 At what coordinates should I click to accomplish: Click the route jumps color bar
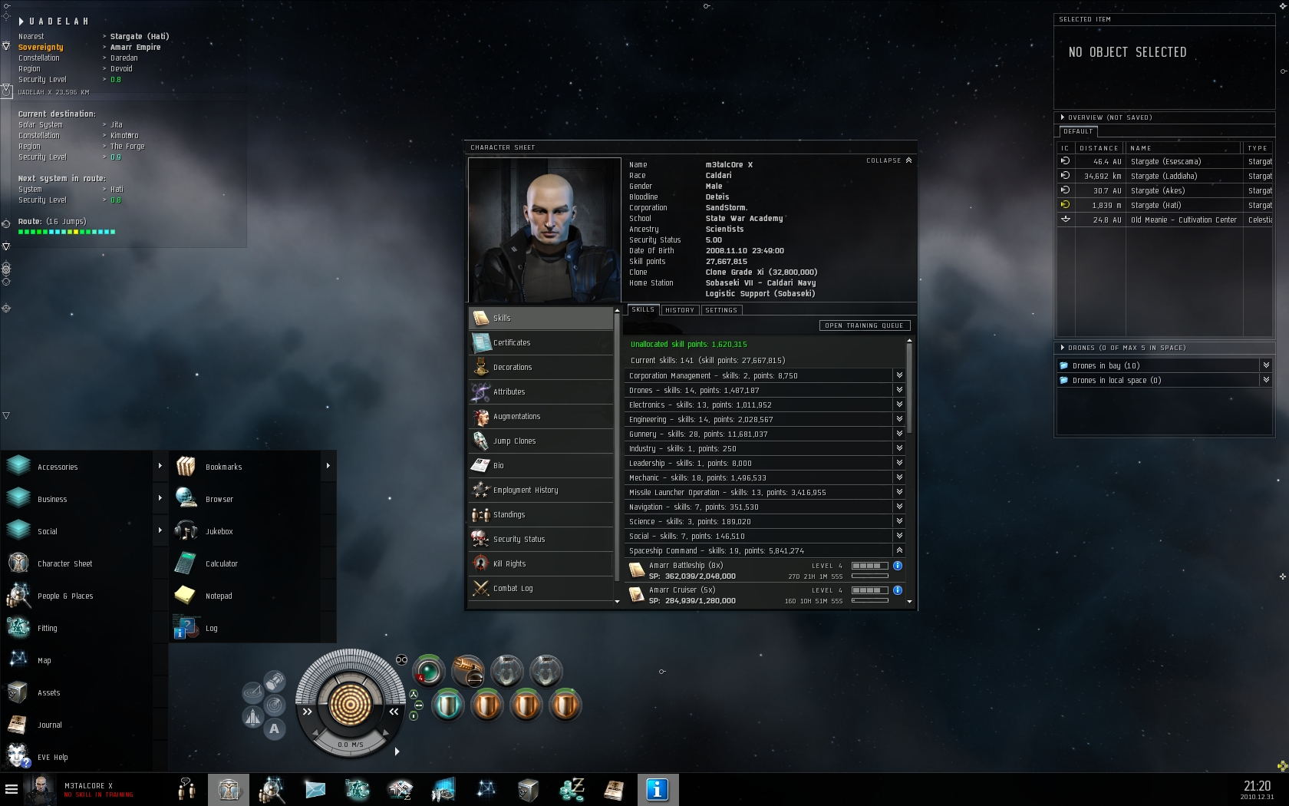(x=67, y=232)
